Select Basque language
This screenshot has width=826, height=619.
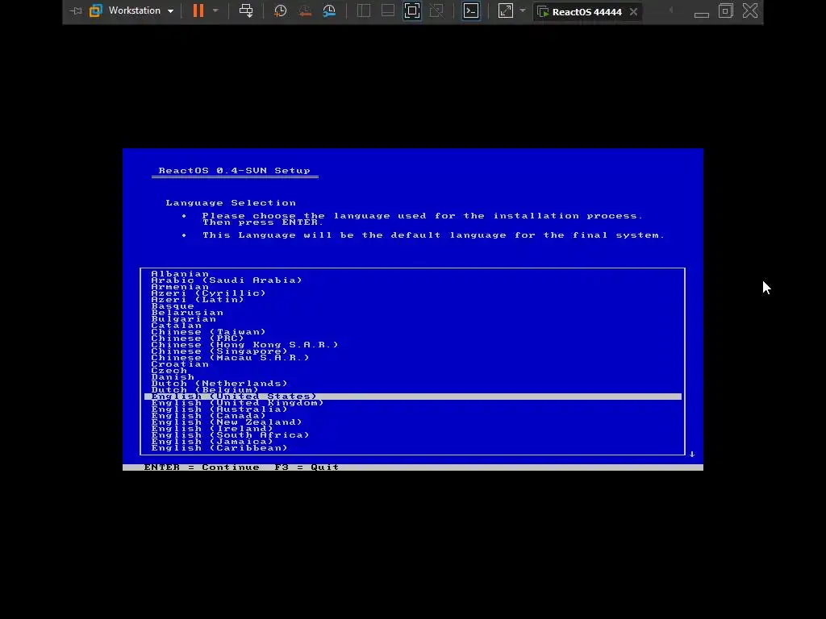click(x=173, y=305)
